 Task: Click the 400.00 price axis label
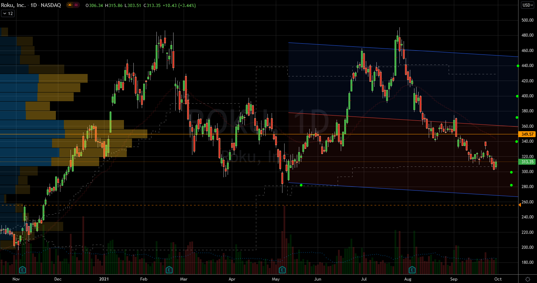point(527,96)
